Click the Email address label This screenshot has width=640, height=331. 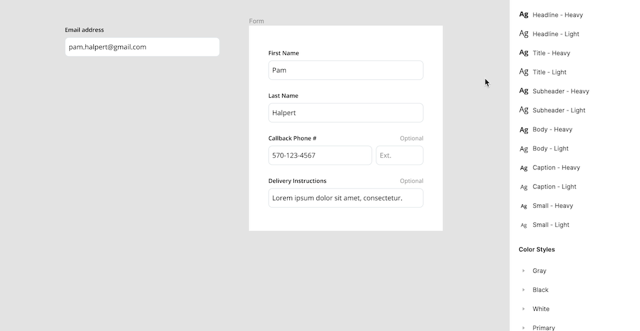(x=84, y=30)
